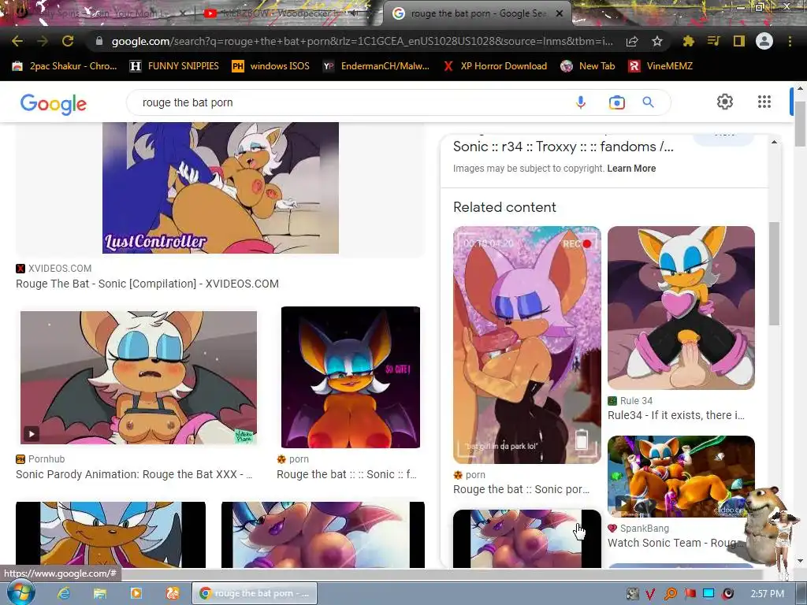The width and height of the screenshot is (807, 605).
Task: Click the page scrollbar up arrow
Action: [x=800, y=89]
